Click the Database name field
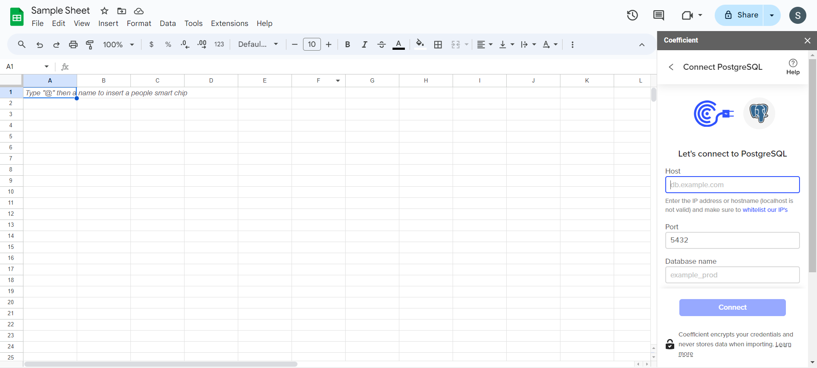817x368 pixels. (x=732, y=275)
